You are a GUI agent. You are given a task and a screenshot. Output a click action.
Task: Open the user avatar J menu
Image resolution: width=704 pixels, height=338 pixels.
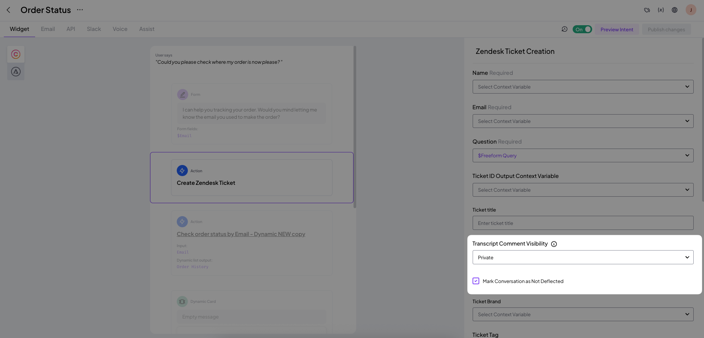pos(691,10)
